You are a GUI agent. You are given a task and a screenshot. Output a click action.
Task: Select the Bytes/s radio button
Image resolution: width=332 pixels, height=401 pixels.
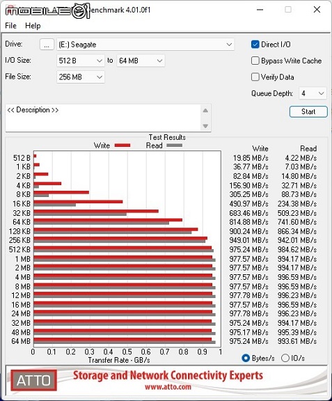(246, 358)
